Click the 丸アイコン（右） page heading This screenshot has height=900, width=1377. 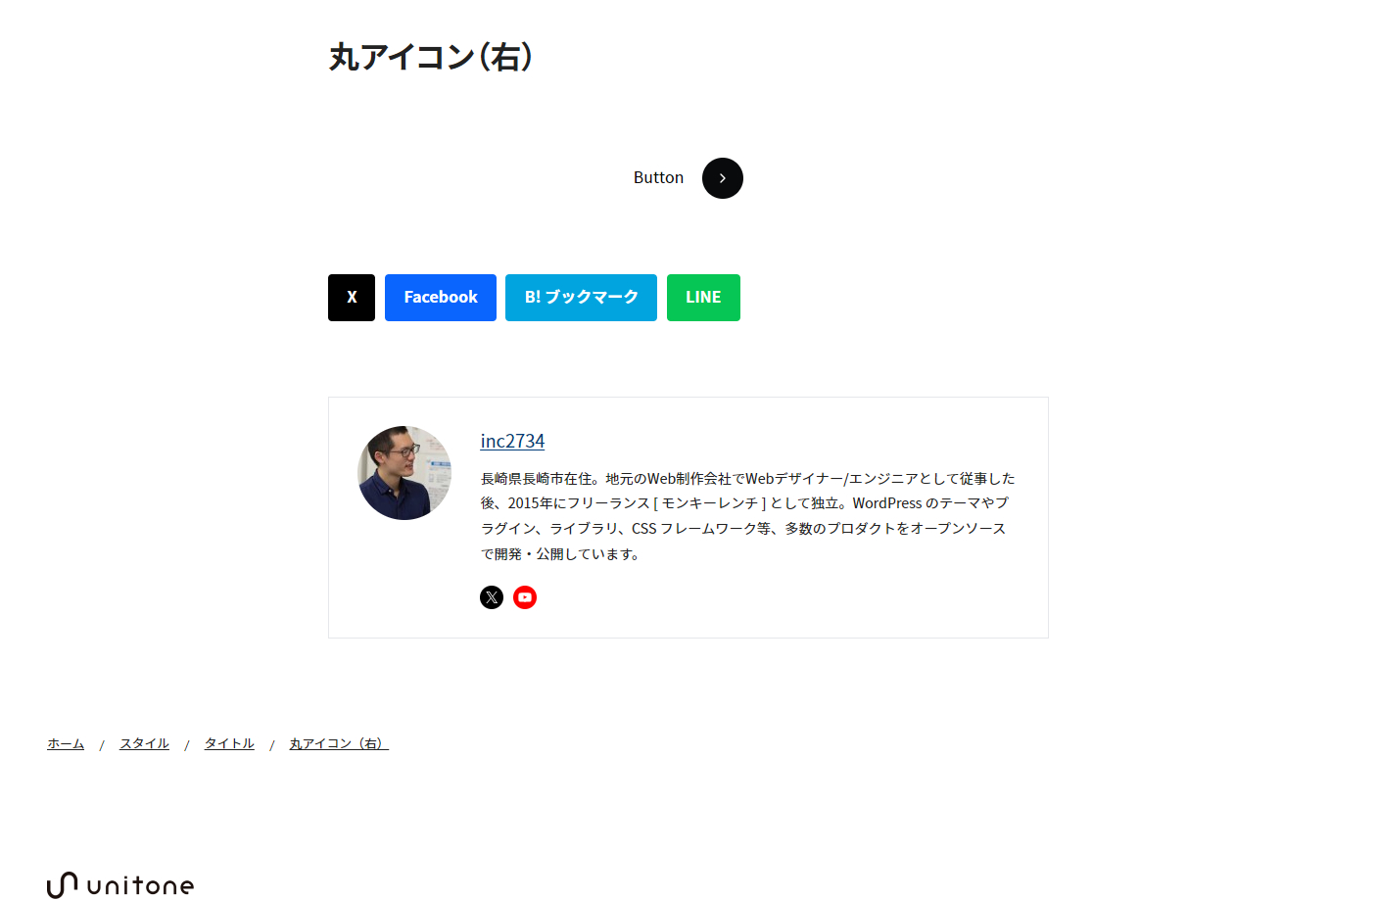click(x=431, y=57)
